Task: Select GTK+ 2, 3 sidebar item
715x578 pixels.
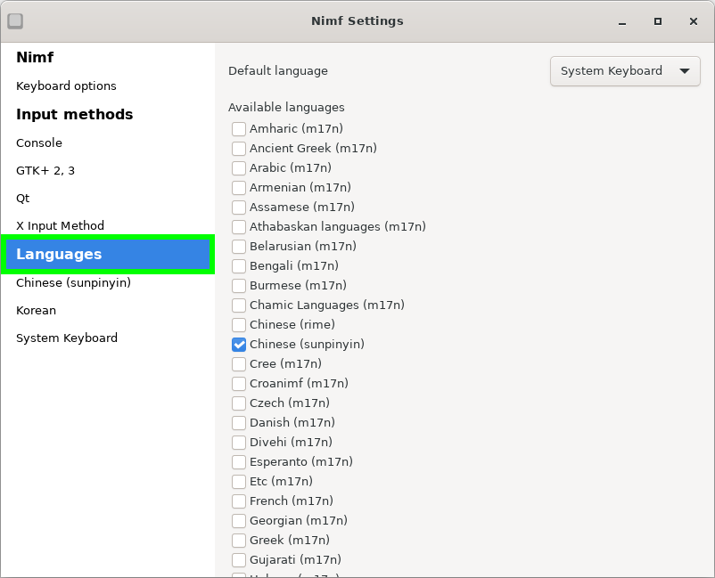Action: 45,171
